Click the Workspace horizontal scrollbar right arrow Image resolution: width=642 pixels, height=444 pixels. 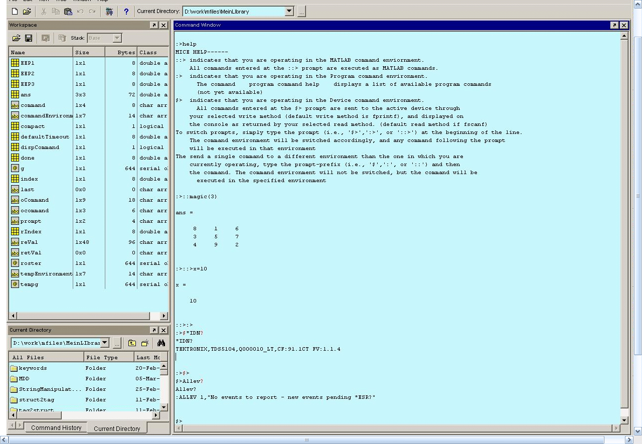pyautogui.click(x=164, y=316)
